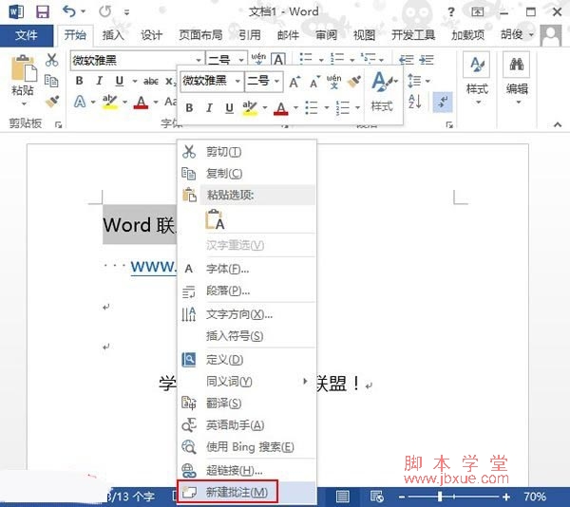Choose 使用 Bing 搜索(E) option
The image size is (570, 507).
[246, 447]
